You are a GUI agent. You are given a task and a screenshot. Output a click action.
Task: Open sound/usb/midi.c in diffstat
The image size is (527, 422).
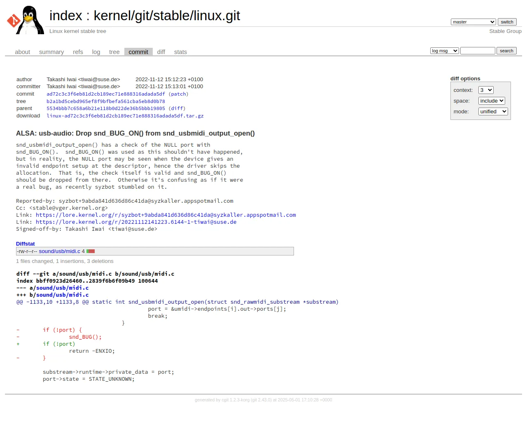tap(60, 251)
